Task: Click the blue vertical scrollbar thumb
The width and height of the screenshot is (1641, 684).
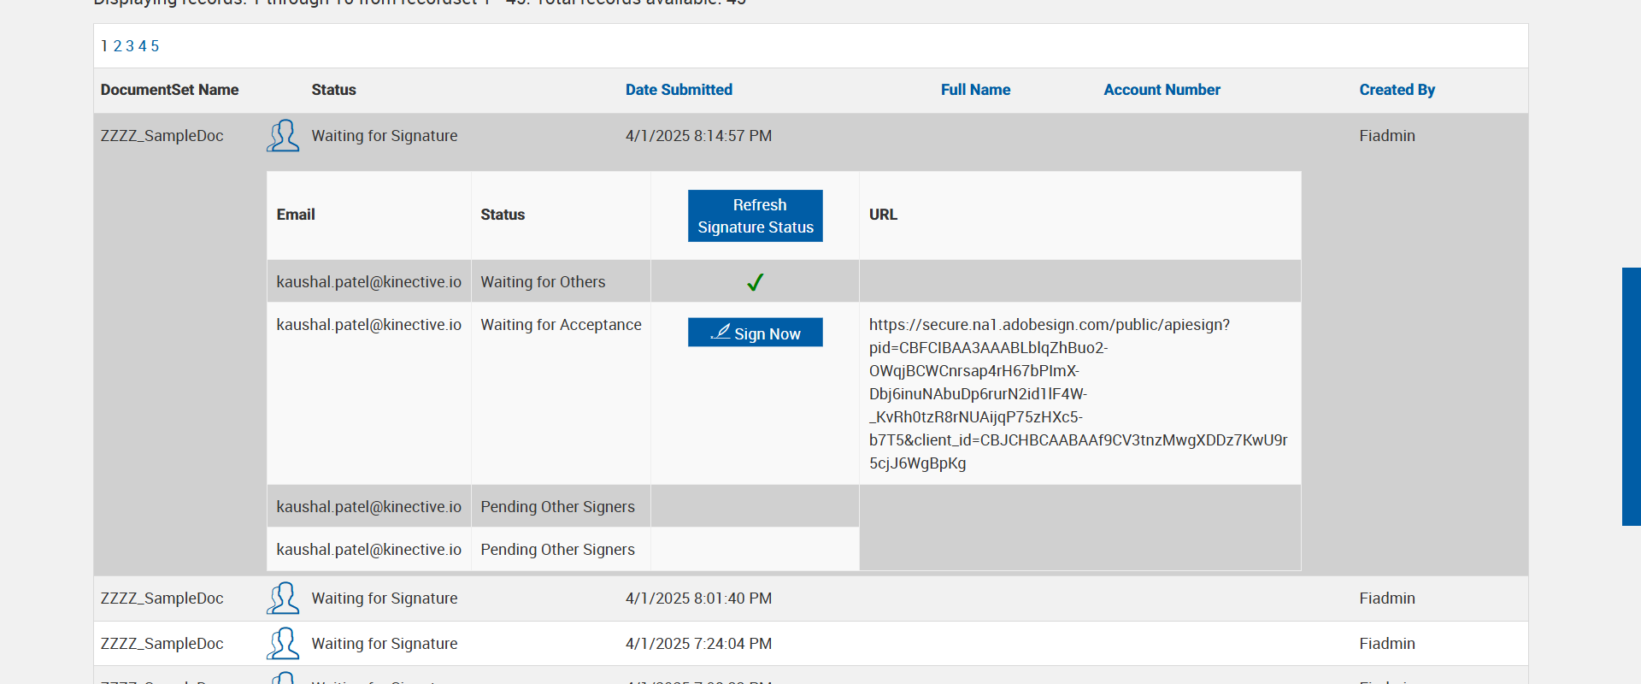Action: (1631, 396)
